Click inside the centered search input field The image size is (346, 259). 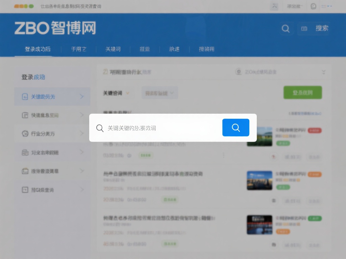(155, 127)
